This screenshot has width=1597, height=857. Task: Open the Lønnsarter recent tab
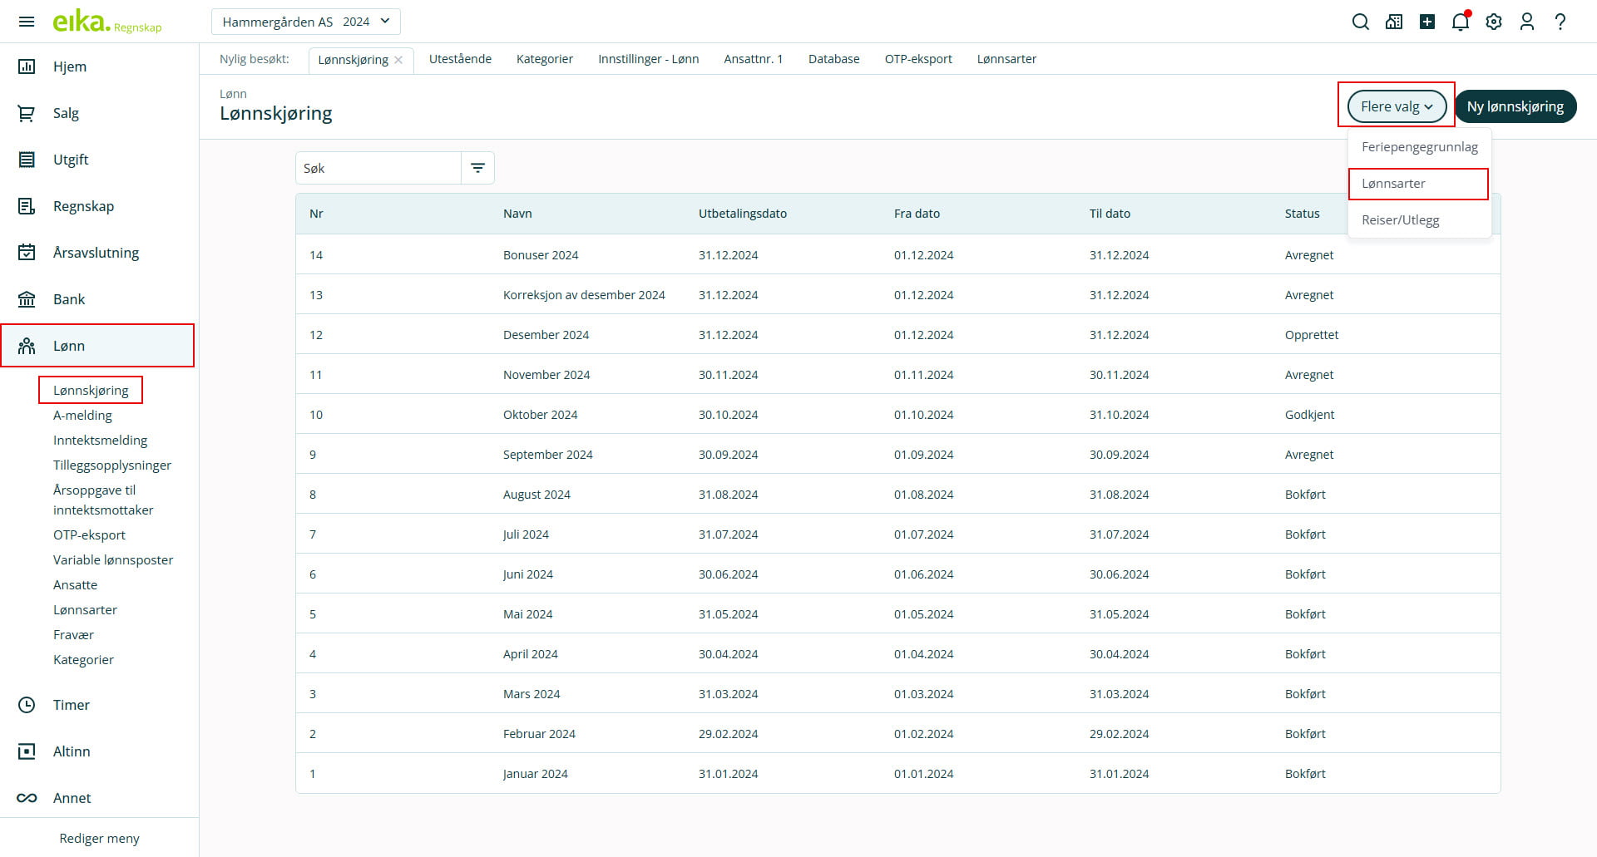click(1006, 59)
